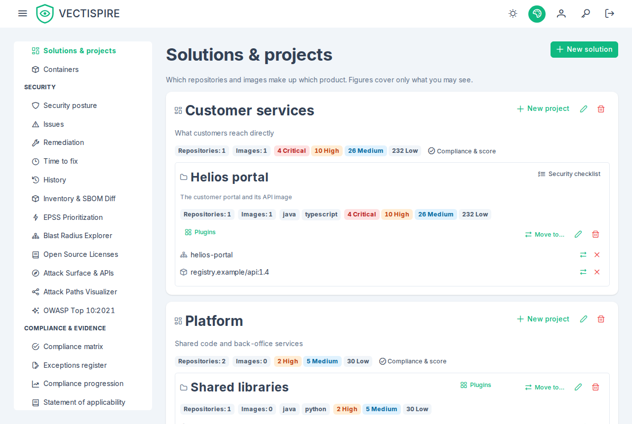This screenshot has height=424, width=632.
Task: Add New project to Platform
Action: coord(543,319)
